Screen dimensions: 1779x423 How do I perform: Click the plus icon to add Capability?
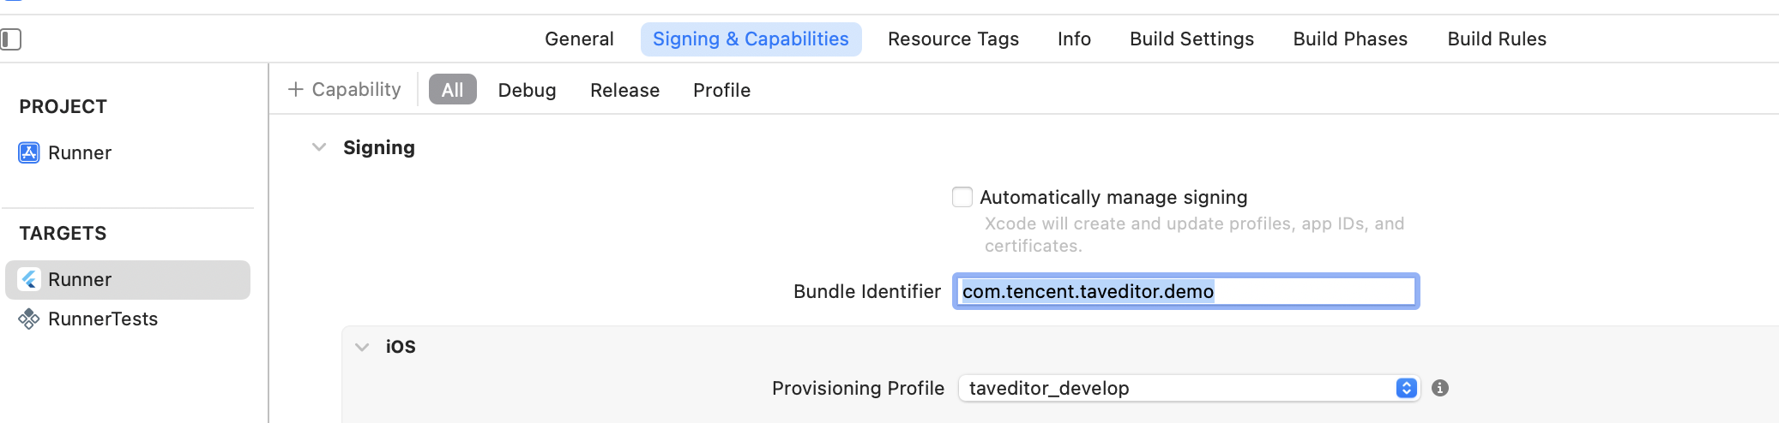point(296,90)
